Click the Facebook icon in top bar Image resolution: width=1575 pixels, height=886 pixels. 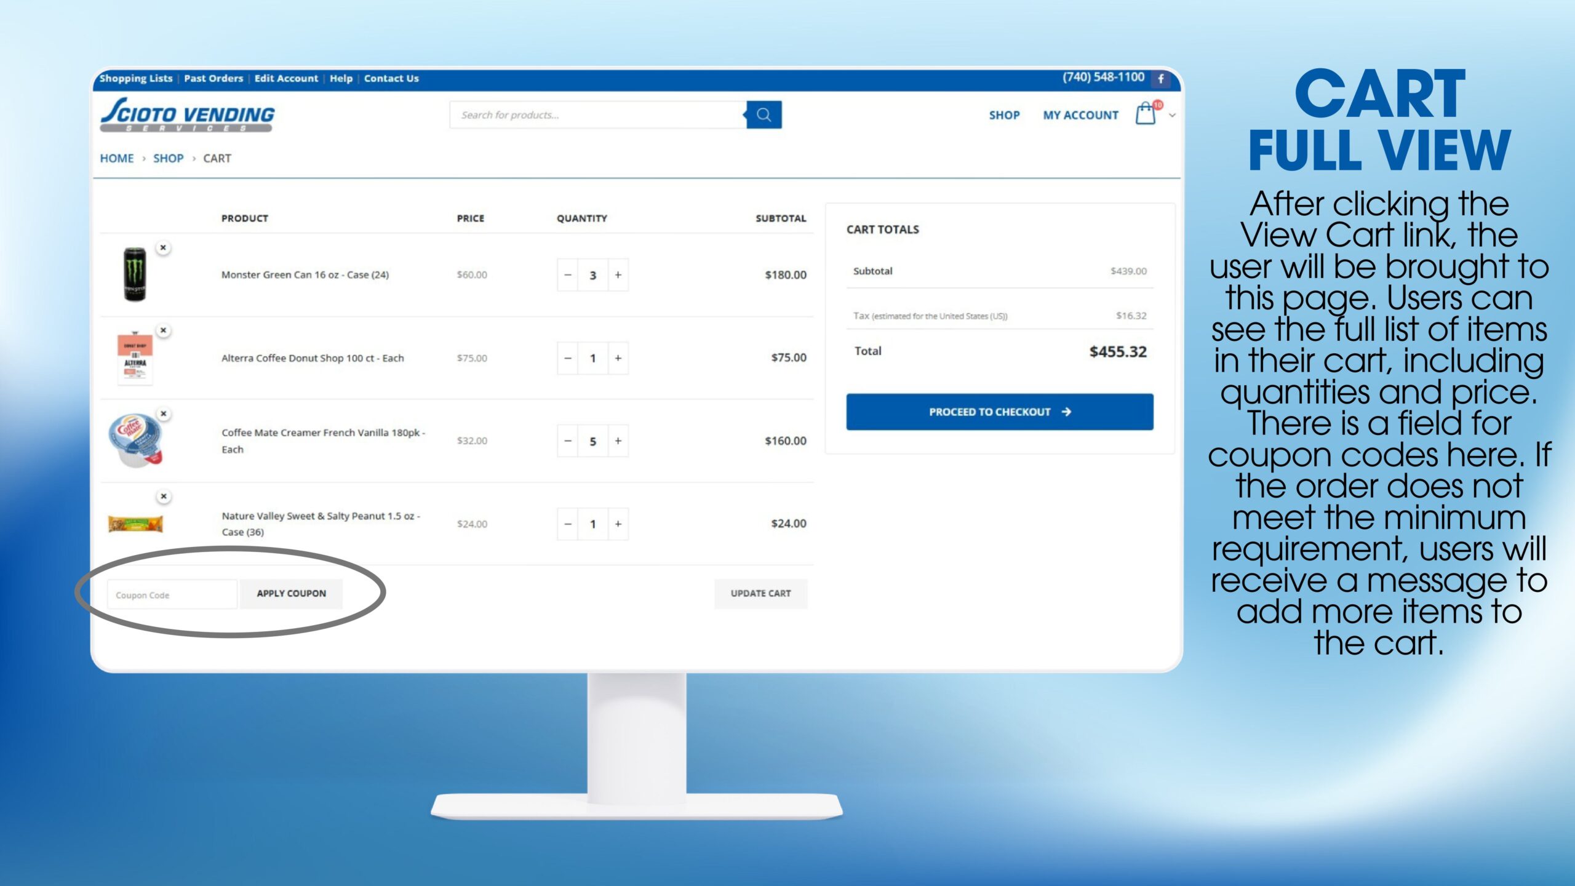(x=1161, y=79)
